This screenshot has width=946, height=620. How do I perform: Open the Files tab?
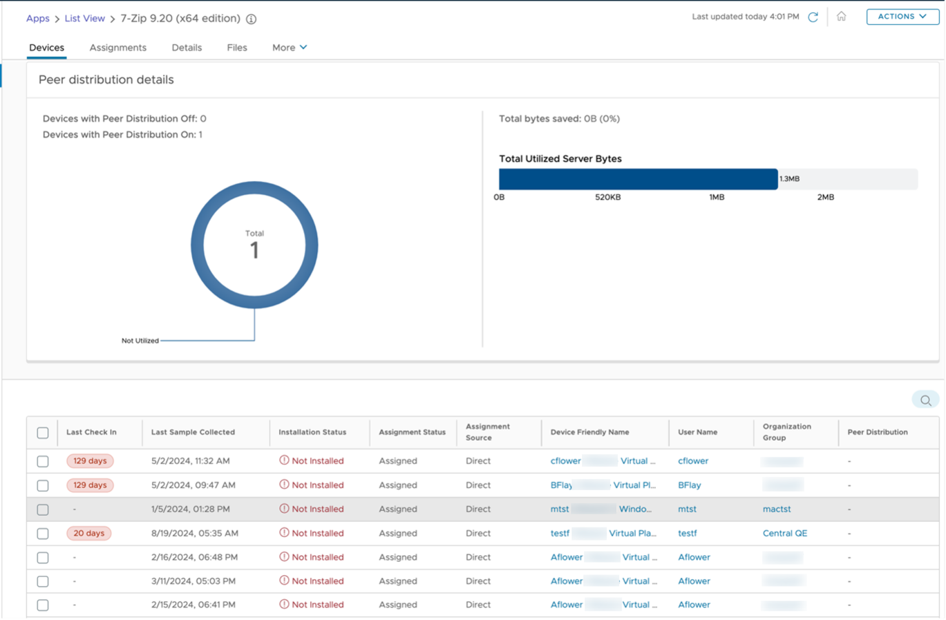pos(237,48)
